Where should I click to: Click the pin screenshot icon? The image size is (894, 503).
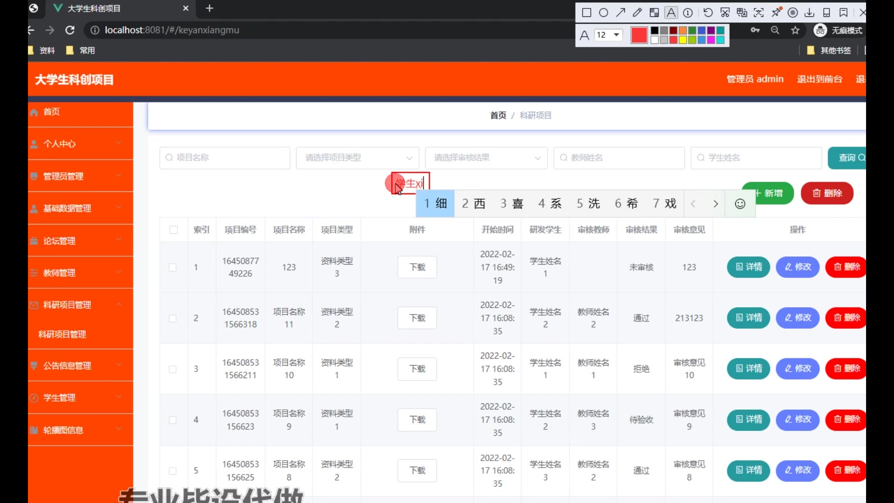tap(776, 13)
